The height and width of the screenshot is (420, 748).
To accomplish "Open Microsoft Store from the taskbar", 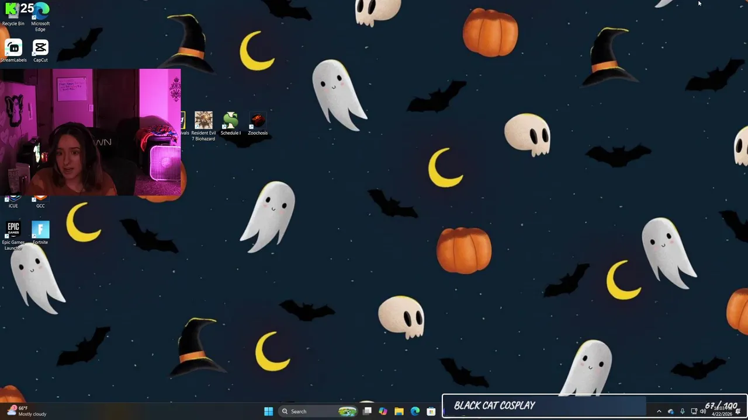I will [x=431, y=411].
